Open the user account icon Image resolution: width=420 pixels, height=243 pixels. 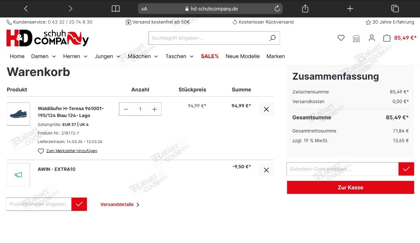point(372,37)
